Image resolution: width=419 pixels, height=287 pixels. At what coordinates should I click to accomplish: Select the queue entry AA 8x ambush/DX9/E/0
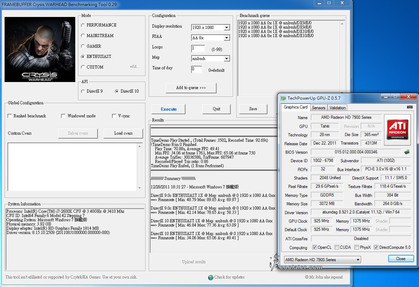(275, 27)
